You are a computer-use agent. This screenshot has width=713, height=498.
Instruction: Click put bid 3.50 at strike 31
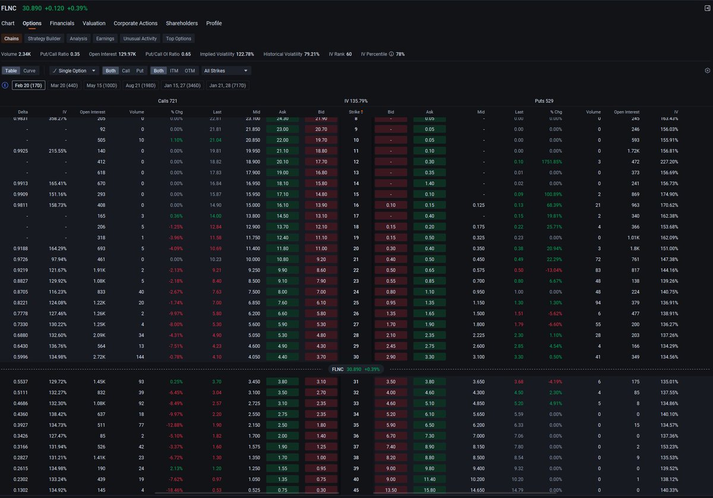tap(391, 381)
